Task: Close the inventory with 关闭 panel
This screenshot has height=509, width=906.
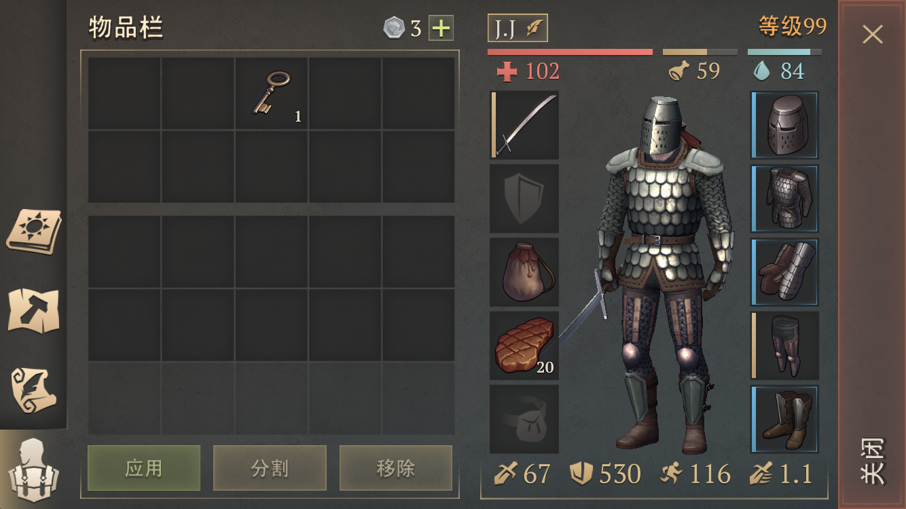Action: 873,254
